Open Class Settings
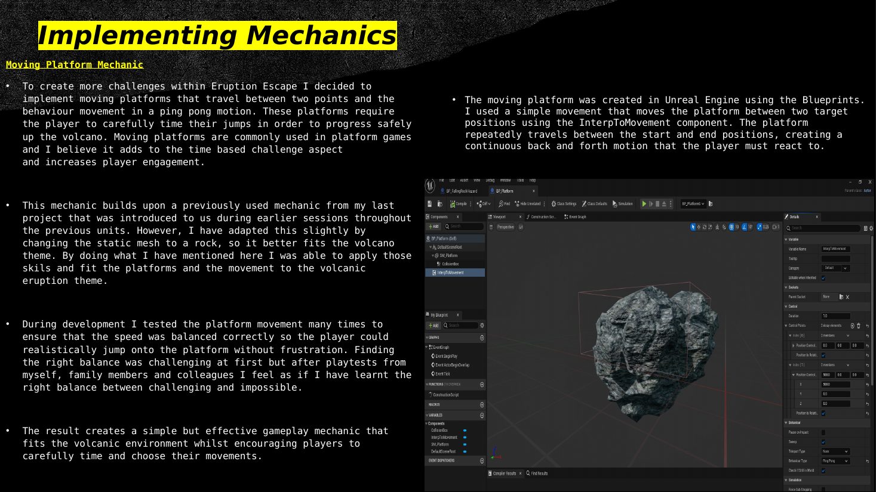The width and height of the screenshot is (876, 492). tap(564, 204)
